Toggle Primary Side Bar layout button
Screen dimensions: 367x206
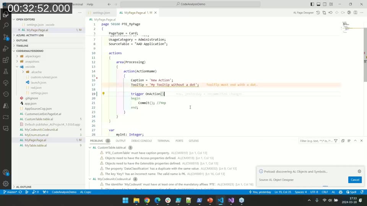[x=312, y=4]
